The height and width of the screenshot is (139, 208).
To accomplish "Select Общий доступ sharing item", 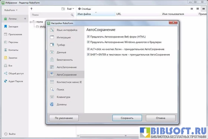I will point(16,73).
